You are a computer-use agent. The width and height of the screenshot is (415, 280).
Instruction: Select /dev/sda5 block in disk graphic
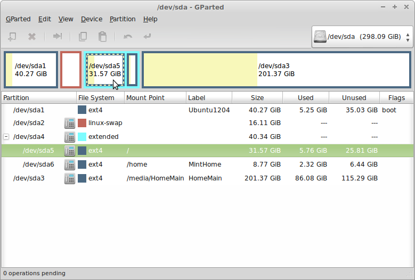105,70
